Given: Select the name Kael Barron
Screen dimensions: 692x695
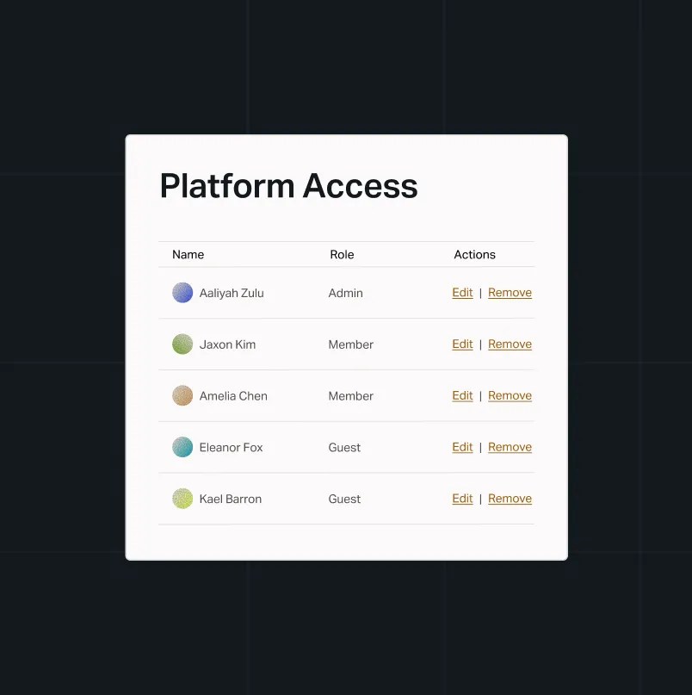Looking at the screenshot, I should coord(231,499).
